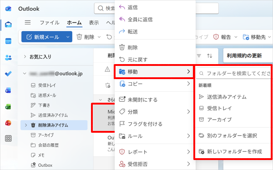
Task: Click the Outlook logo icon
Action: pyautogui.click(x=8, y=9)
